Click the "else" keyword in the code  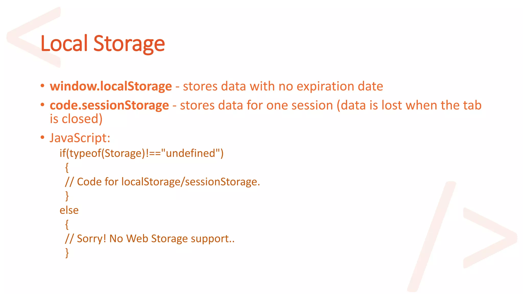[x=69, y=210]
